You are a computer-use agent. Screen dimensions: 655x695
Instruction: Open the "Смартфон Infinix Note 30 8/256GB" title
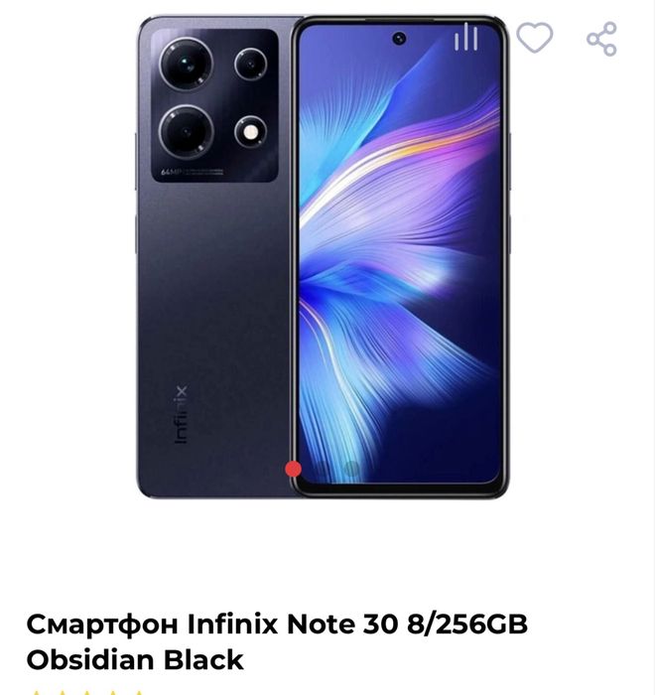coord(277,624)
